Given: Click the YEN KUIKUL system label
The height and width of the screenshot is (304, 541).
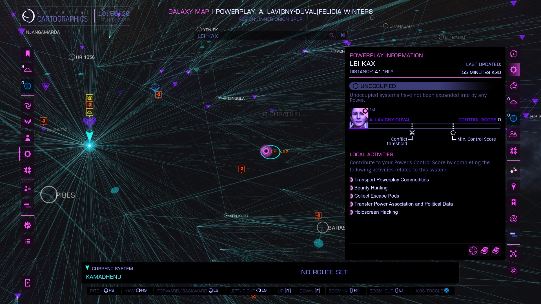Looking at the screenshot, I should tap(240, 216).
